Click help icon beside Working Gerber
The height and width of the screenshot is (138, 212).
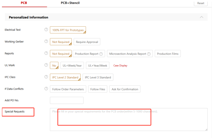click(46, 42)
